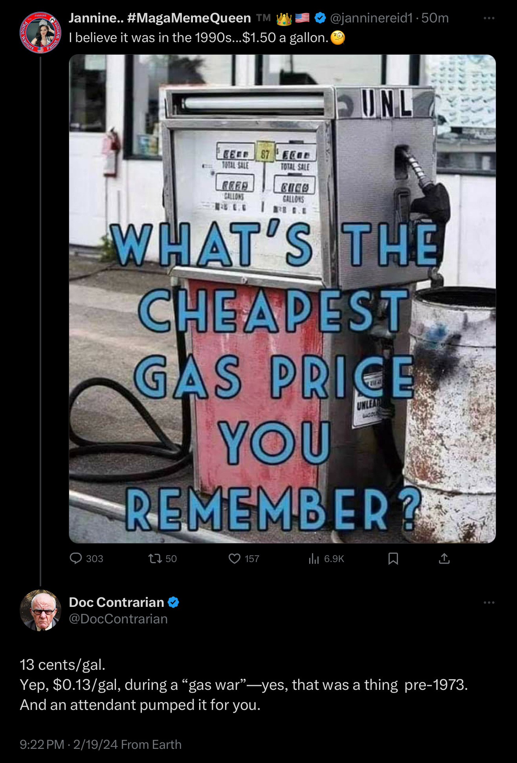
Task: Open the Jannine.. #MagaMemeQueen display name
Action: pos(160,18)
